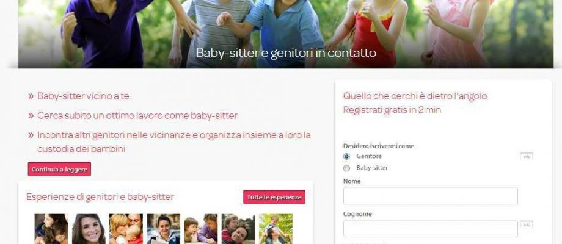Click 'Esperienze di genitori e baby-sitter' heading
Image resolution: width=562 pixels, height=244 pixels.
[100, 197]
